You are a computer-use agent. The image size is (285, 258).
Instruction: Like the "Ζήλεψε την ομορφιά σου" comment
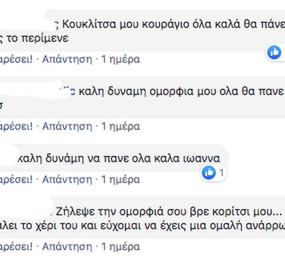(x=16, y=247)
